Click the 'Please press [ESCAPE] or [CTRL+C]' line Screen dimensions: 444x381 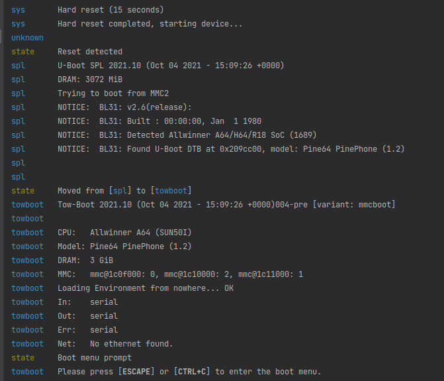[x=189, y=372]
